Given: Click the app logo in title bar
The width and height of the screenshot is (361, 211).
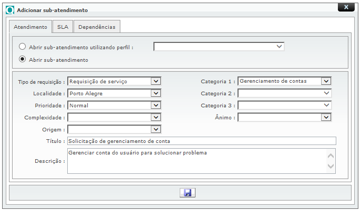Looking at the screenshot, I should 9,9.
